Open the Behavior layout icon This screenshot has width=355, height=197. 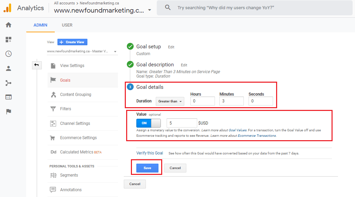point(9,97)
